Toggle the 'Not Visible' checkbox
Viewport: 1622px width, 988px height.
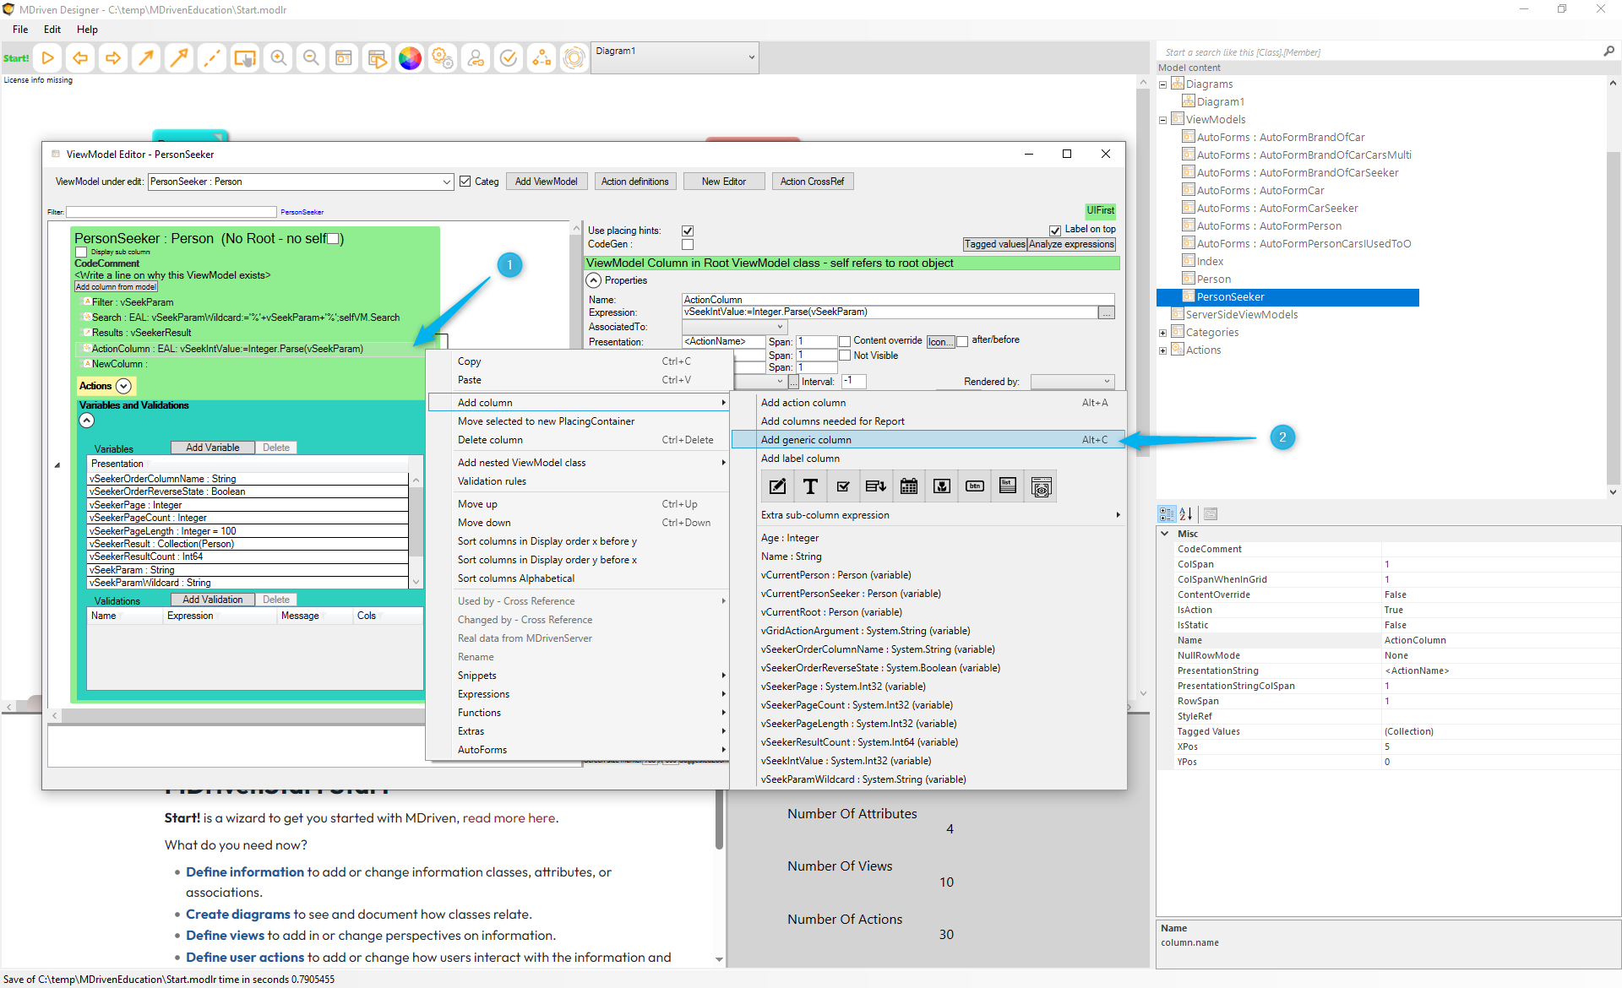pos(844,356)
